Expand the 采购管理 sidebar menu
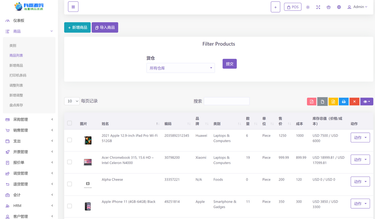The width and height of the screenshot is (375, 219). pos(21,119)
